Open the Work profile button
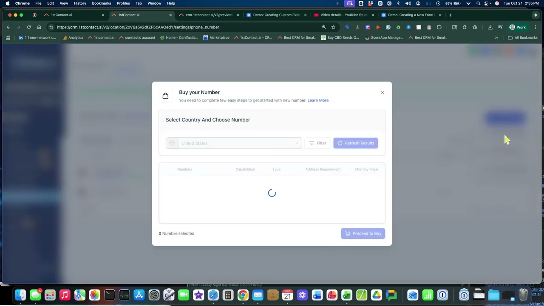This screenshot has height=306, width=544. 518,27
